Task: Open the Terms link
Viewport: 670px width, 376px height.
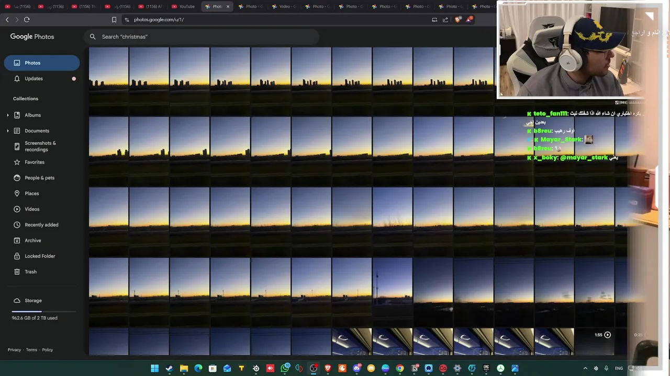Action: (31, 350)
